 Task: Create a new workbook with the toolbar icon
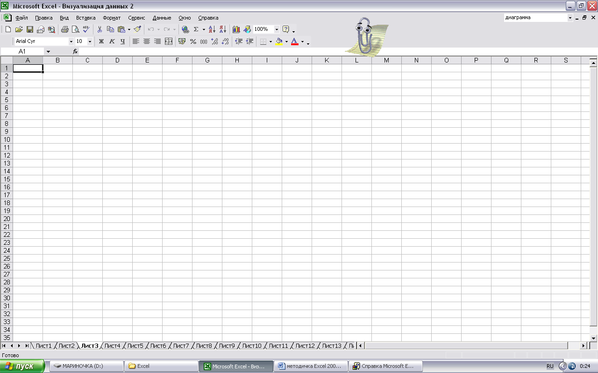pos(8,29)
